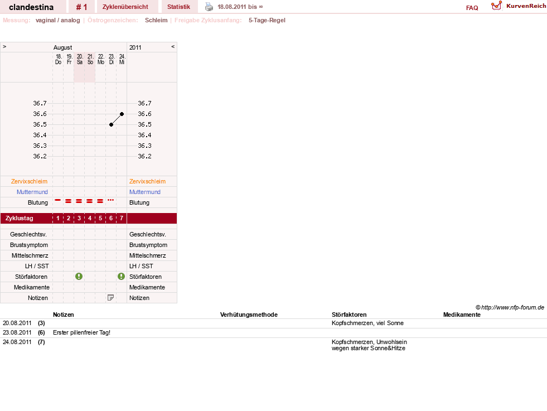This screenshot has width=547, height=411.
Task: Click the Störfaktoren warning icon on cycle day 7
Action: click(121, 277)
